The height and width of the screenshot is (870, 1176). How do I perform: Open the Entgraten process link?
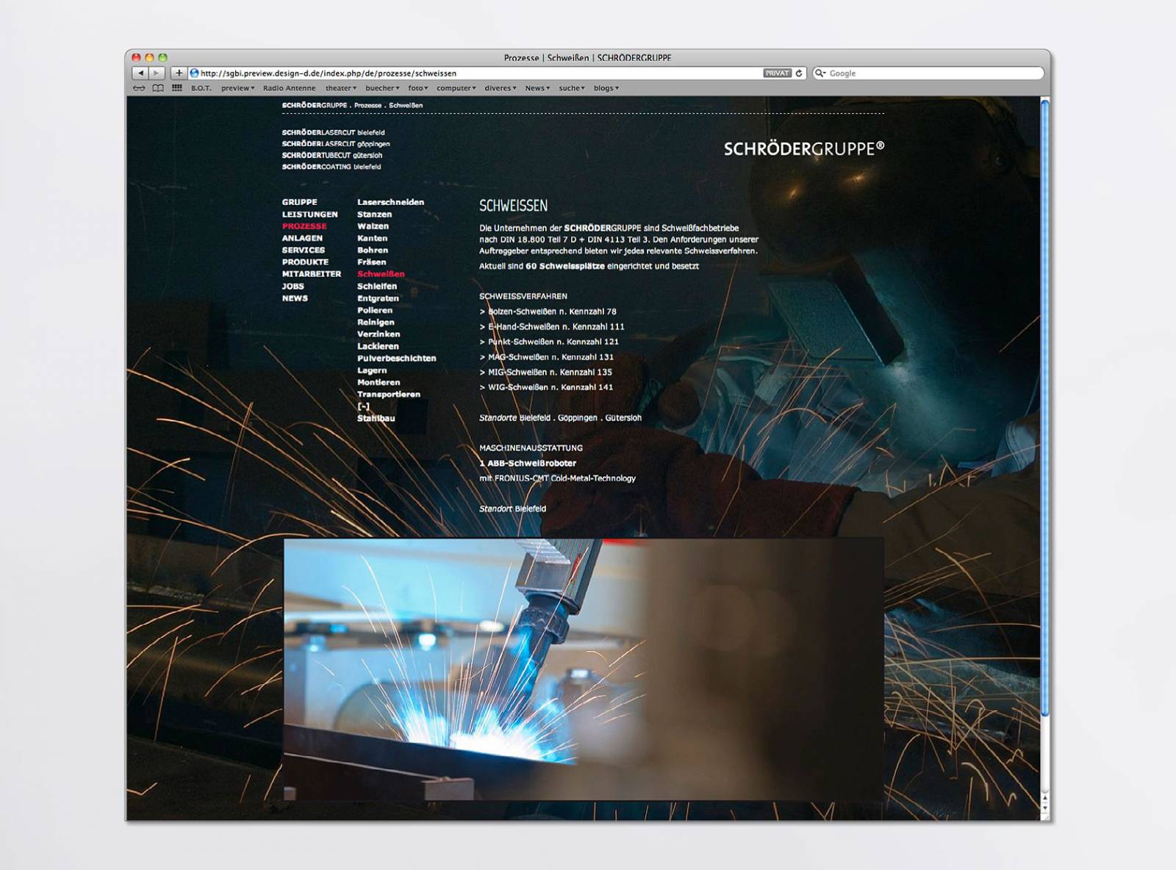pos(379,298)
